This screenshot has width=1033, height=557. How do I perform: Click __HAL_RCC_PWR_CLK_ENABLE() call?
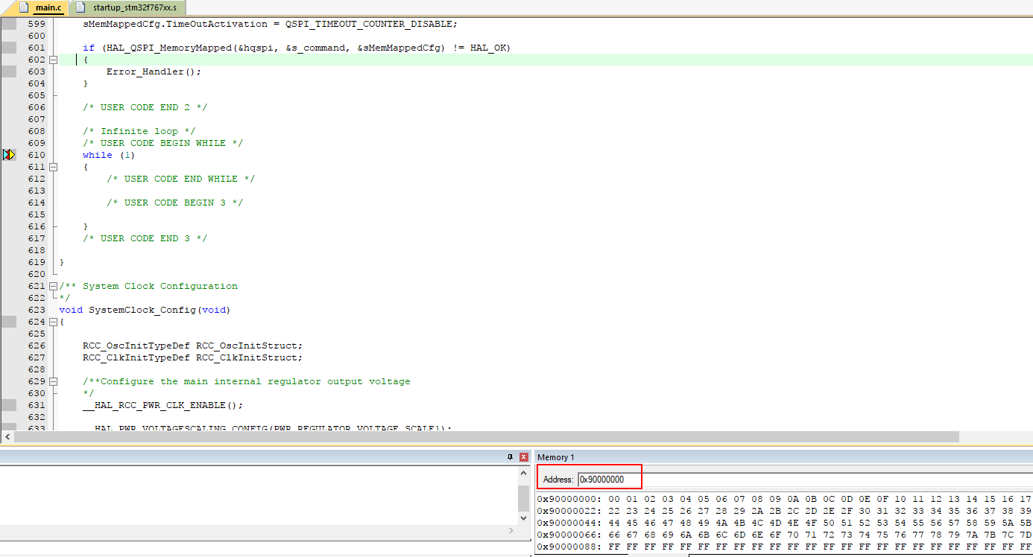click(163, 405)
